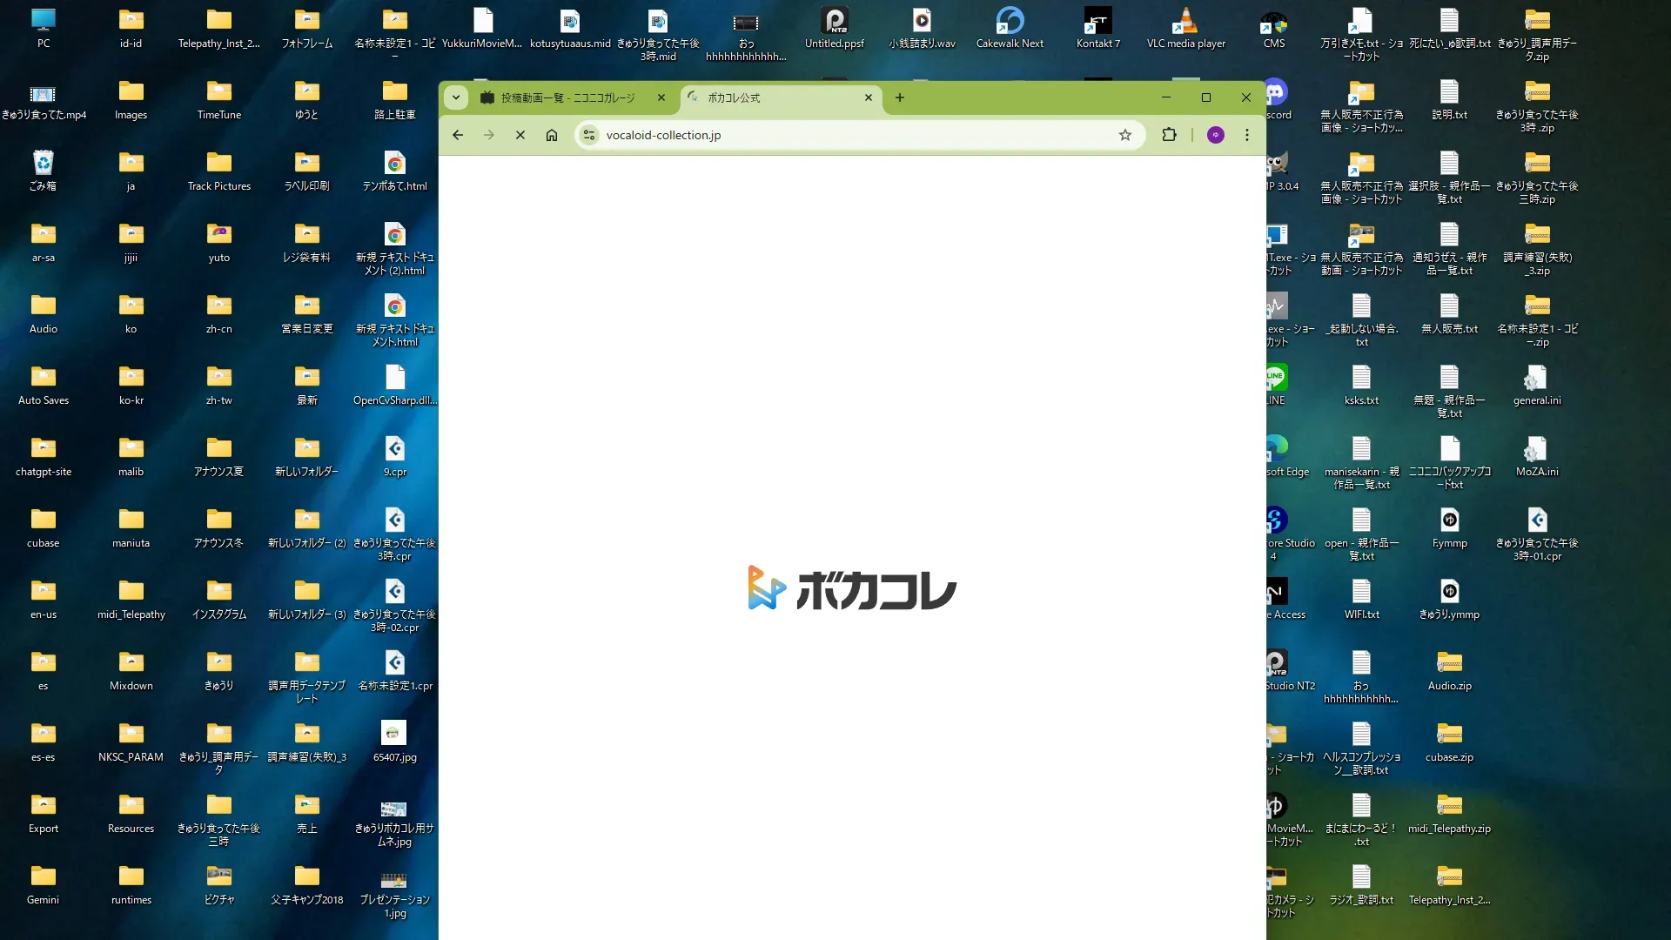Switch to 投稿動画一覧 ニコニコガレージ tab
The height and width of the screenshot is (940, 1671).
click(567, 97)
